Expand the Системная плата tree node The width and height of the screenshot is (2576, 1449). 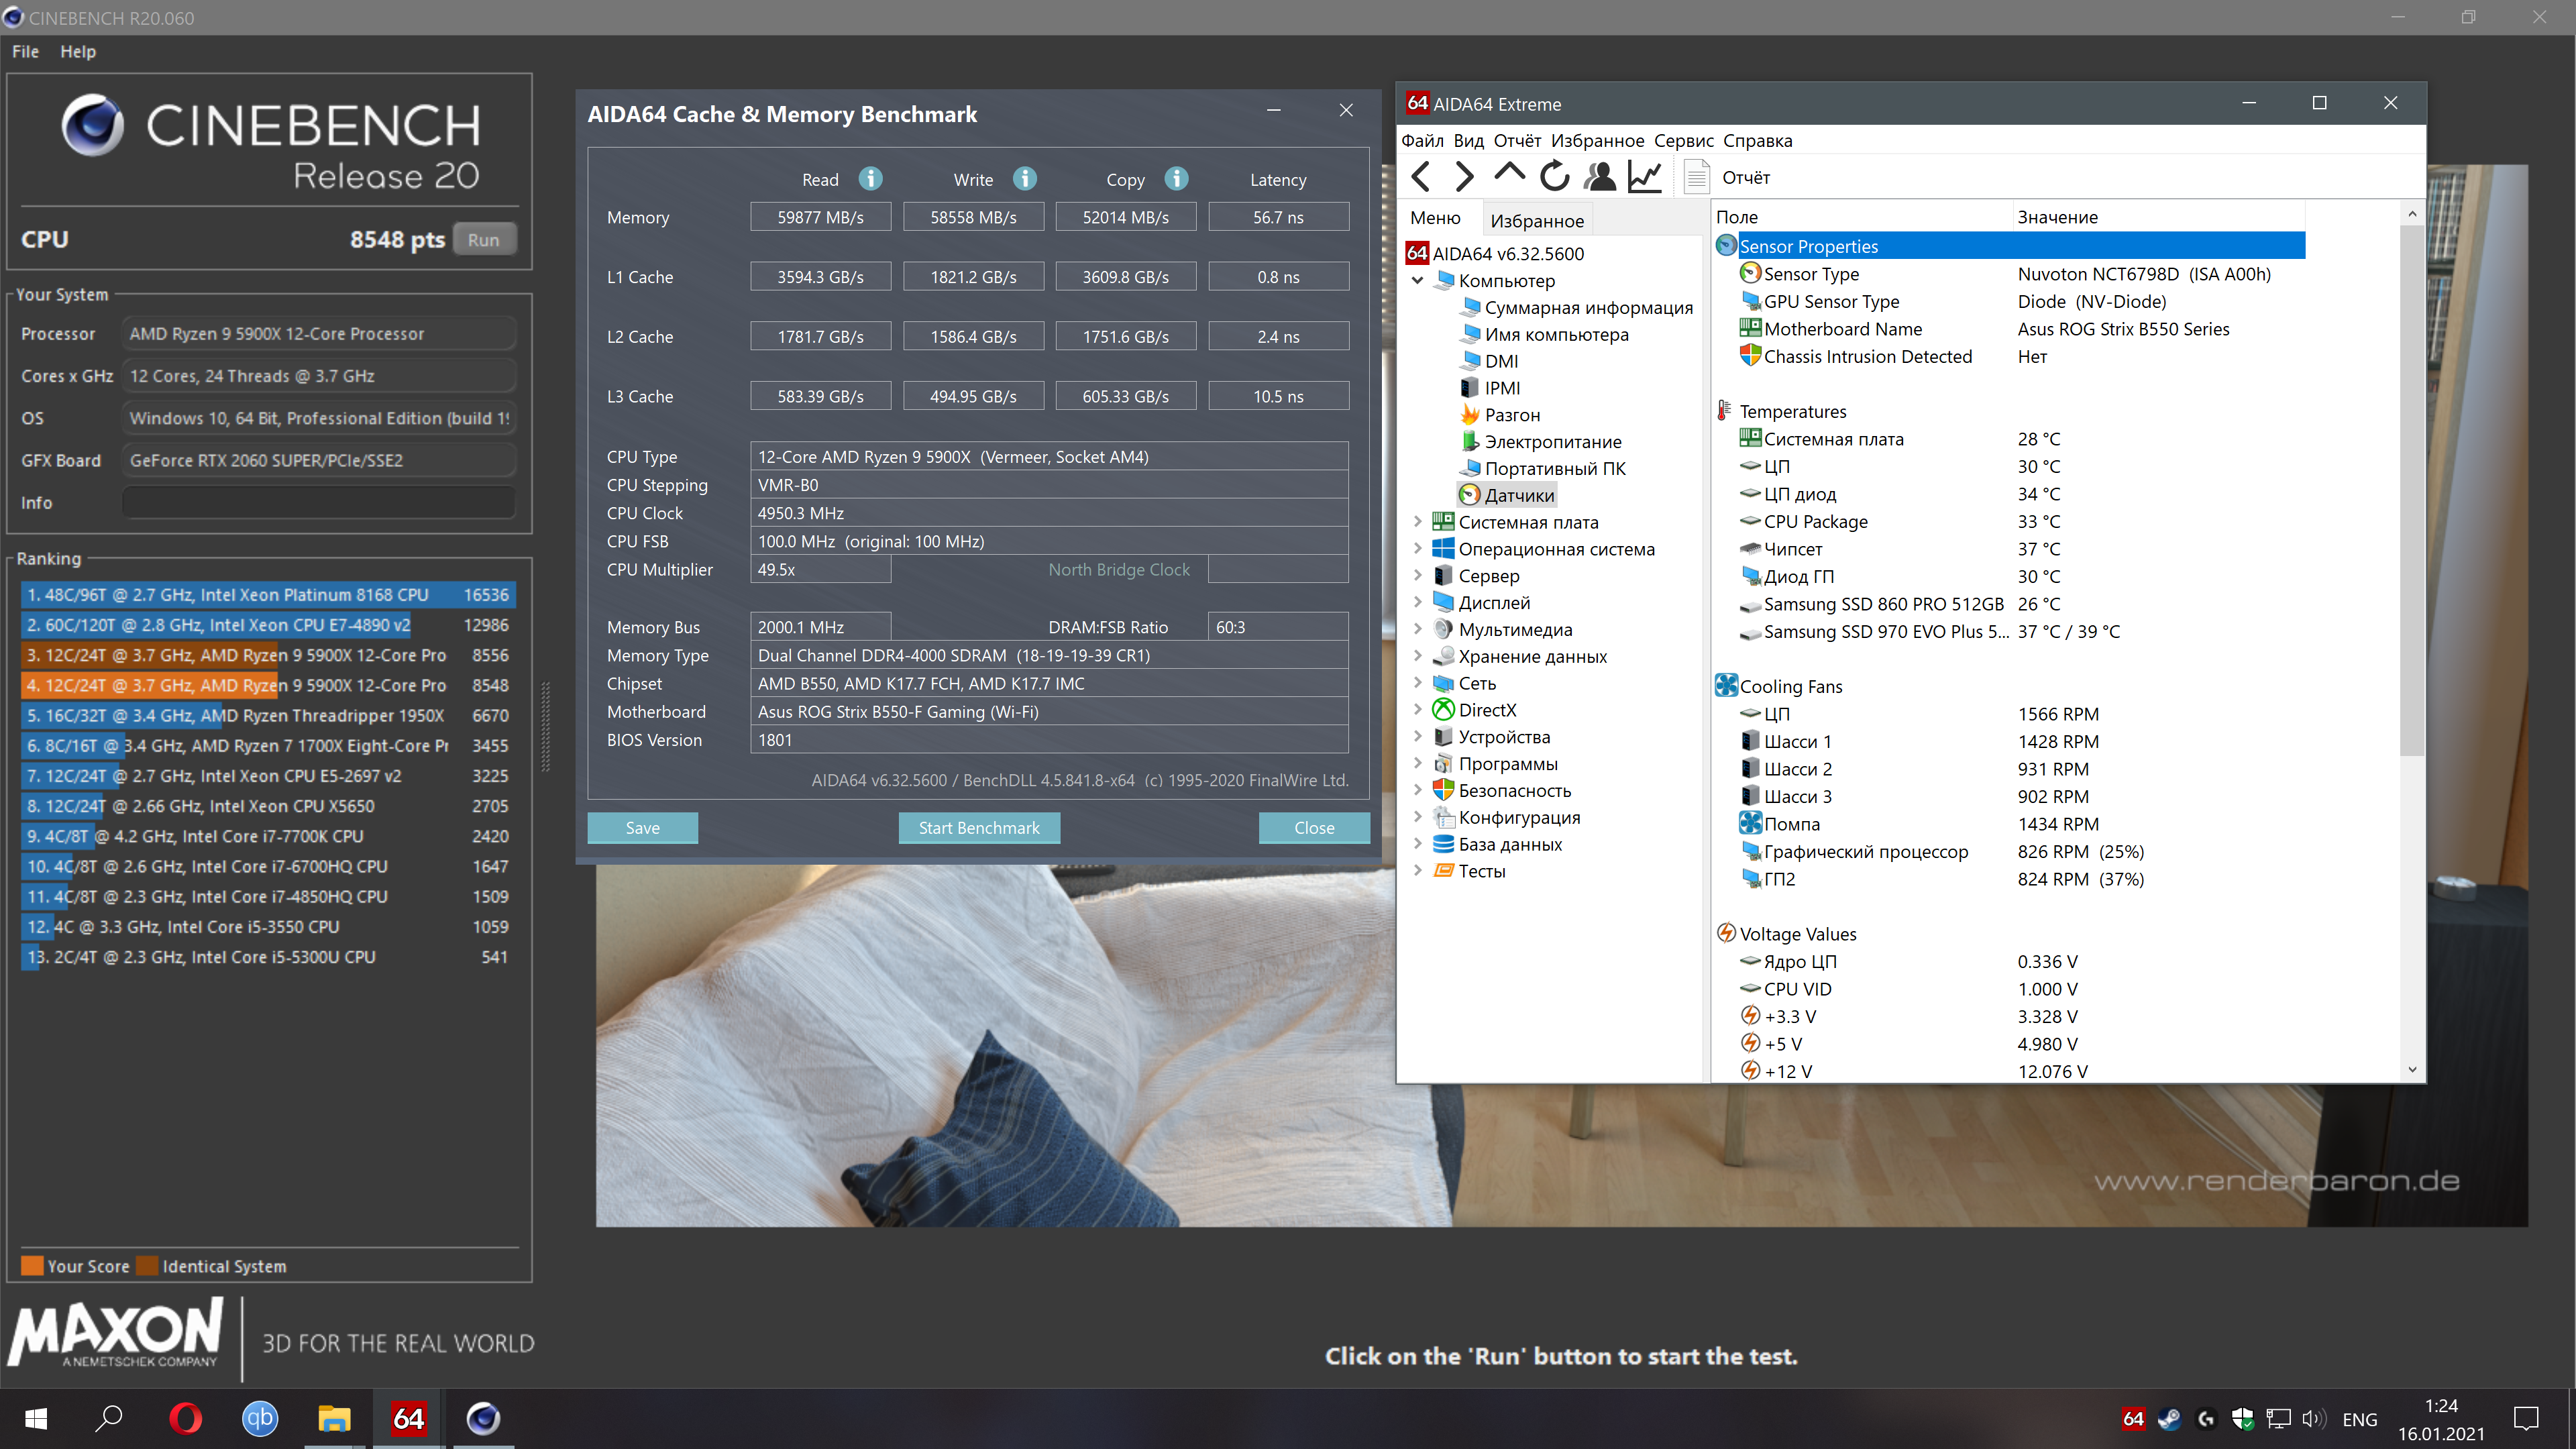tap(1417, 522)
